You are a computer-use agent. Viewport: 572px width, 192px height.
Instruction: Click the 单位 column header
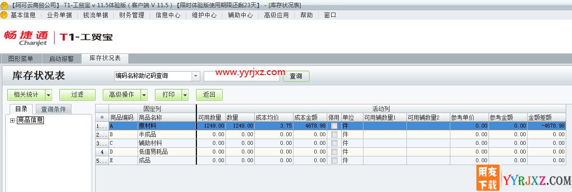click(x=352, y=117)
